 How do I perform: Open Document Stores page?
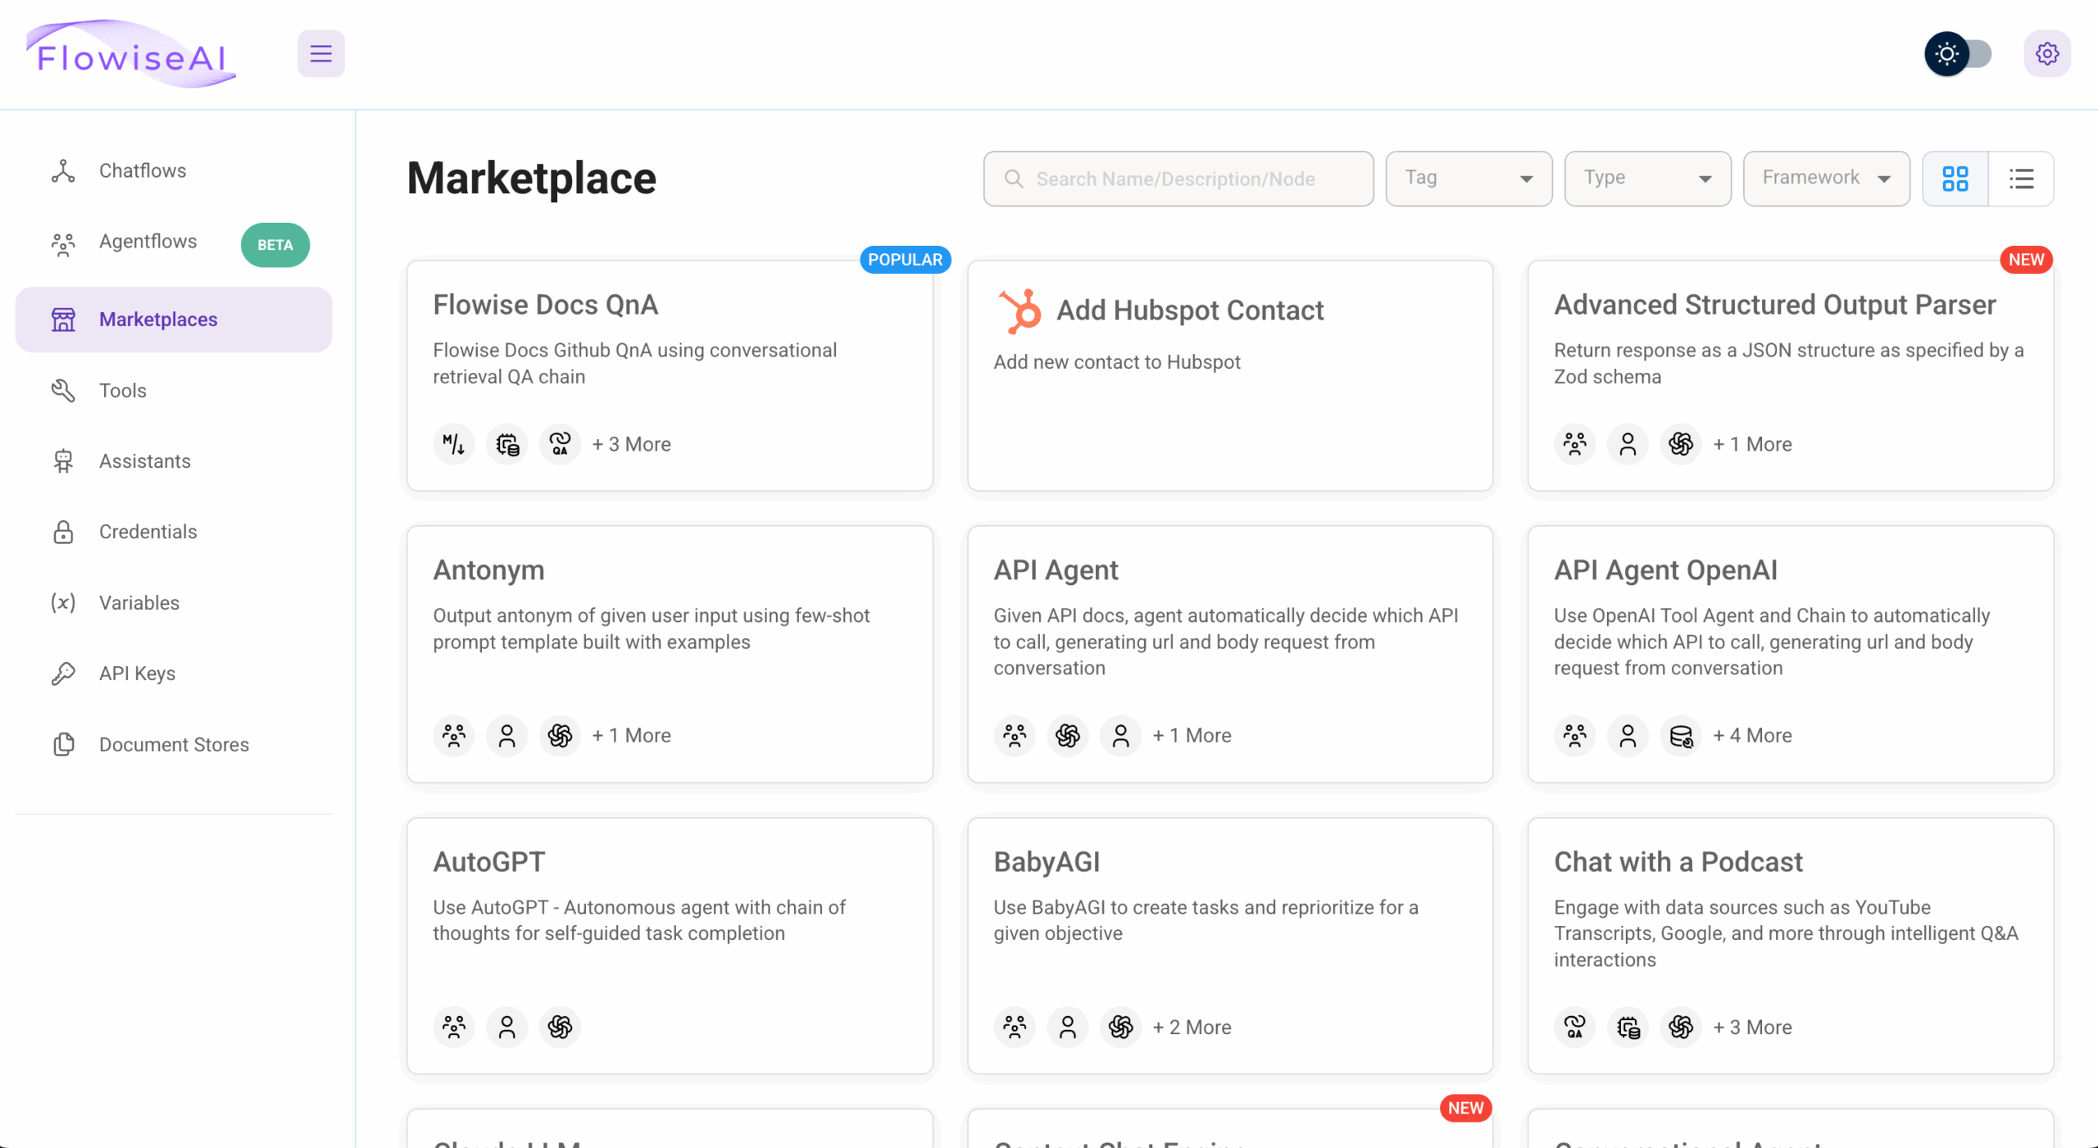tap(174, 745)
